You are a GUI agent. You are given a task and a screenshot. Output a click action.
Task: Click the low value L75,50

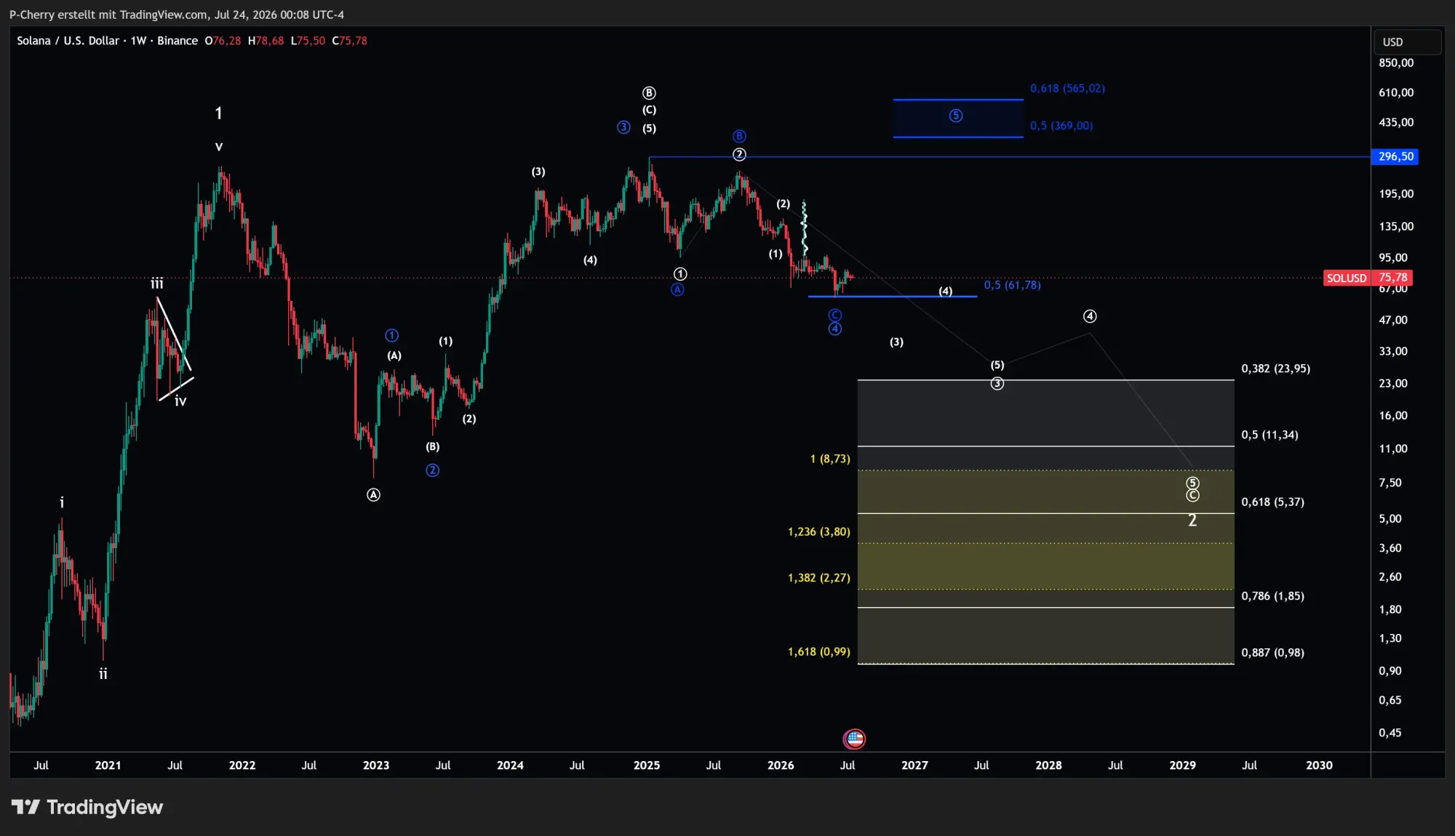(x=308, y=41)
